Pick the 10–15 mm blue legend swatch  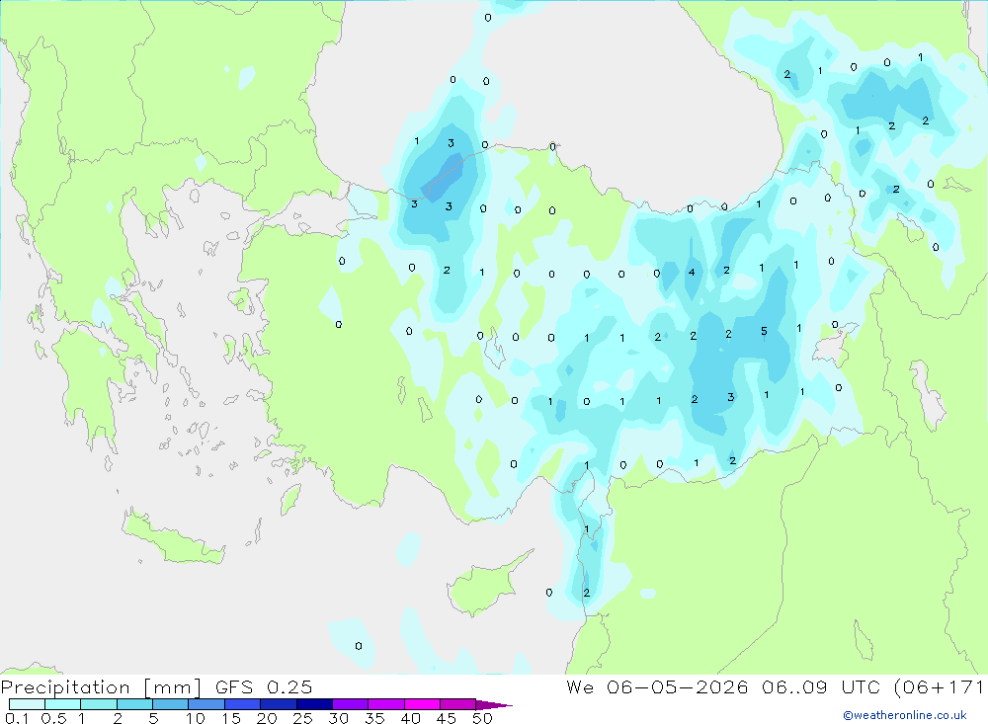pyautogui.click(x=206, y=704)
